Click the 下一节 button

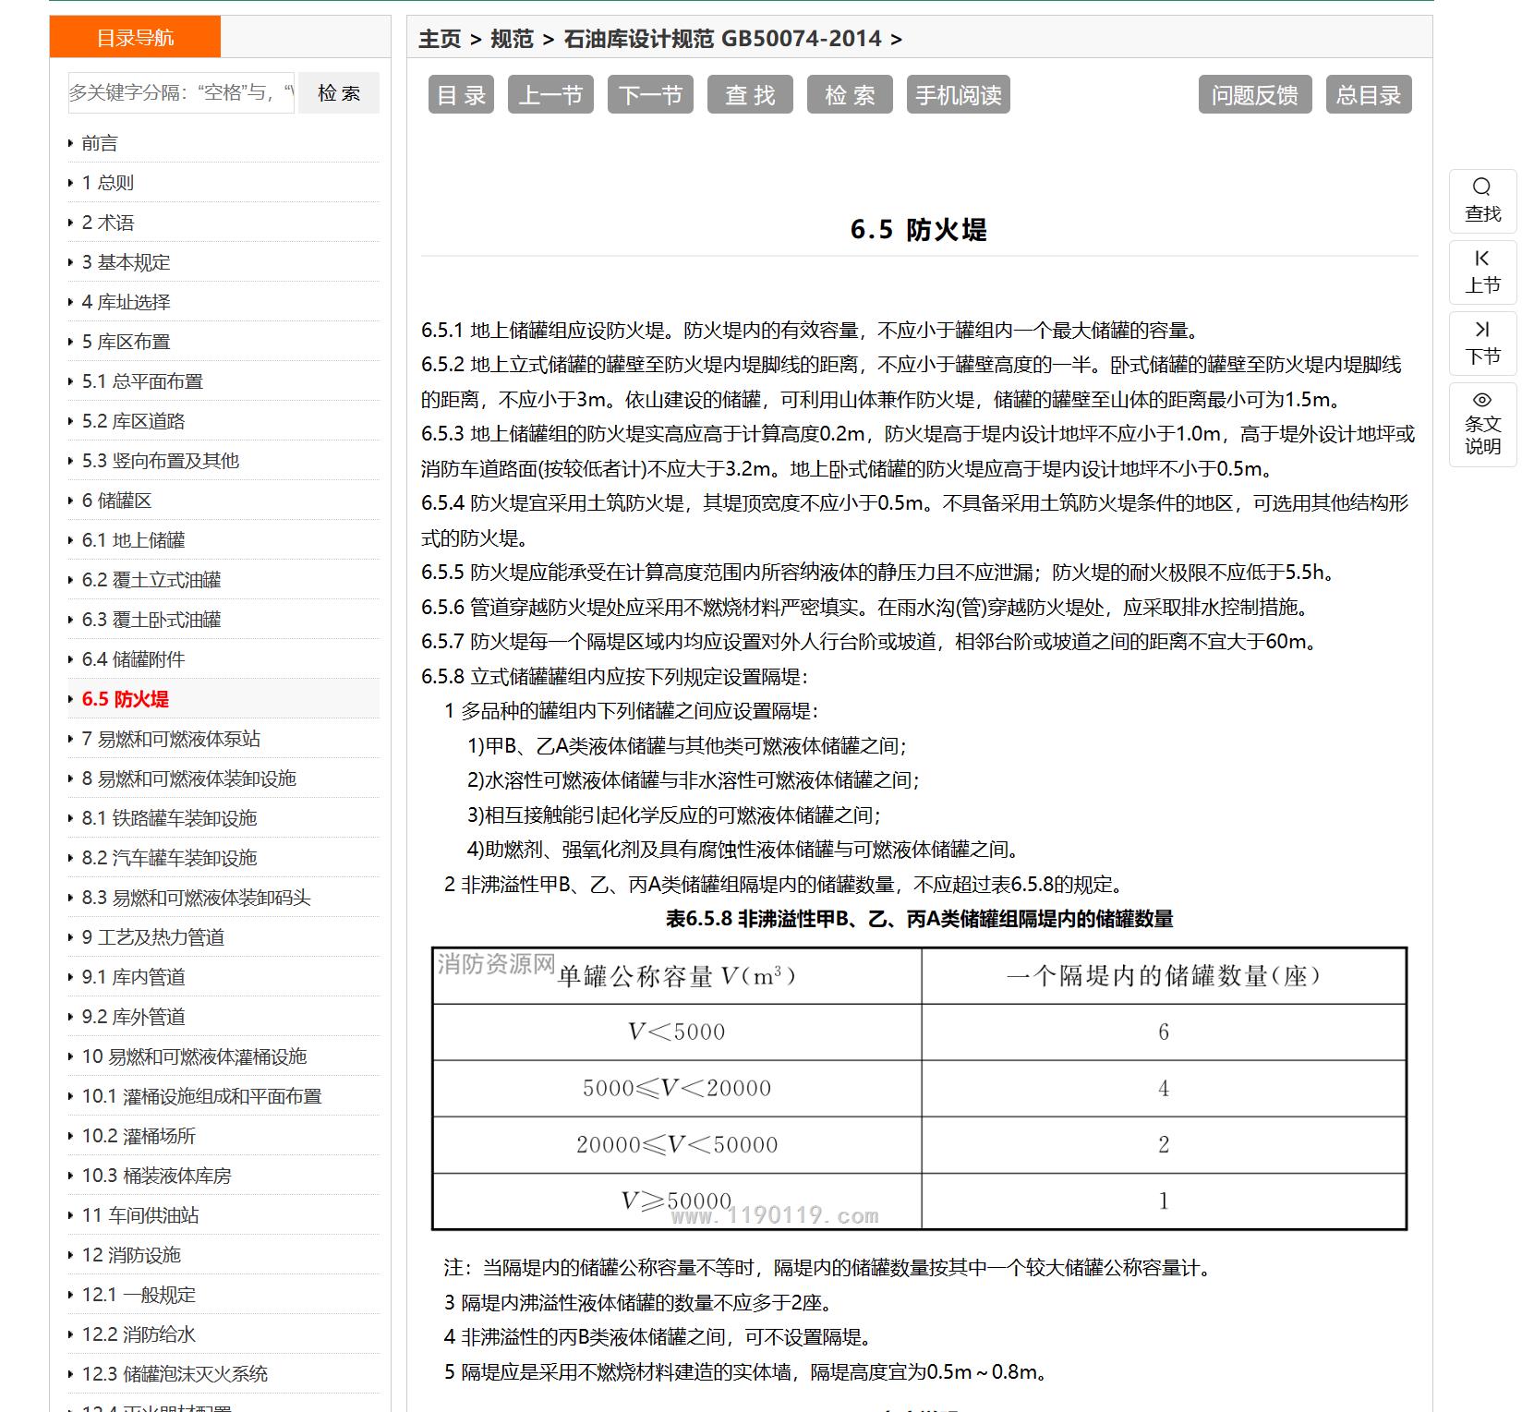pos(650,94)
